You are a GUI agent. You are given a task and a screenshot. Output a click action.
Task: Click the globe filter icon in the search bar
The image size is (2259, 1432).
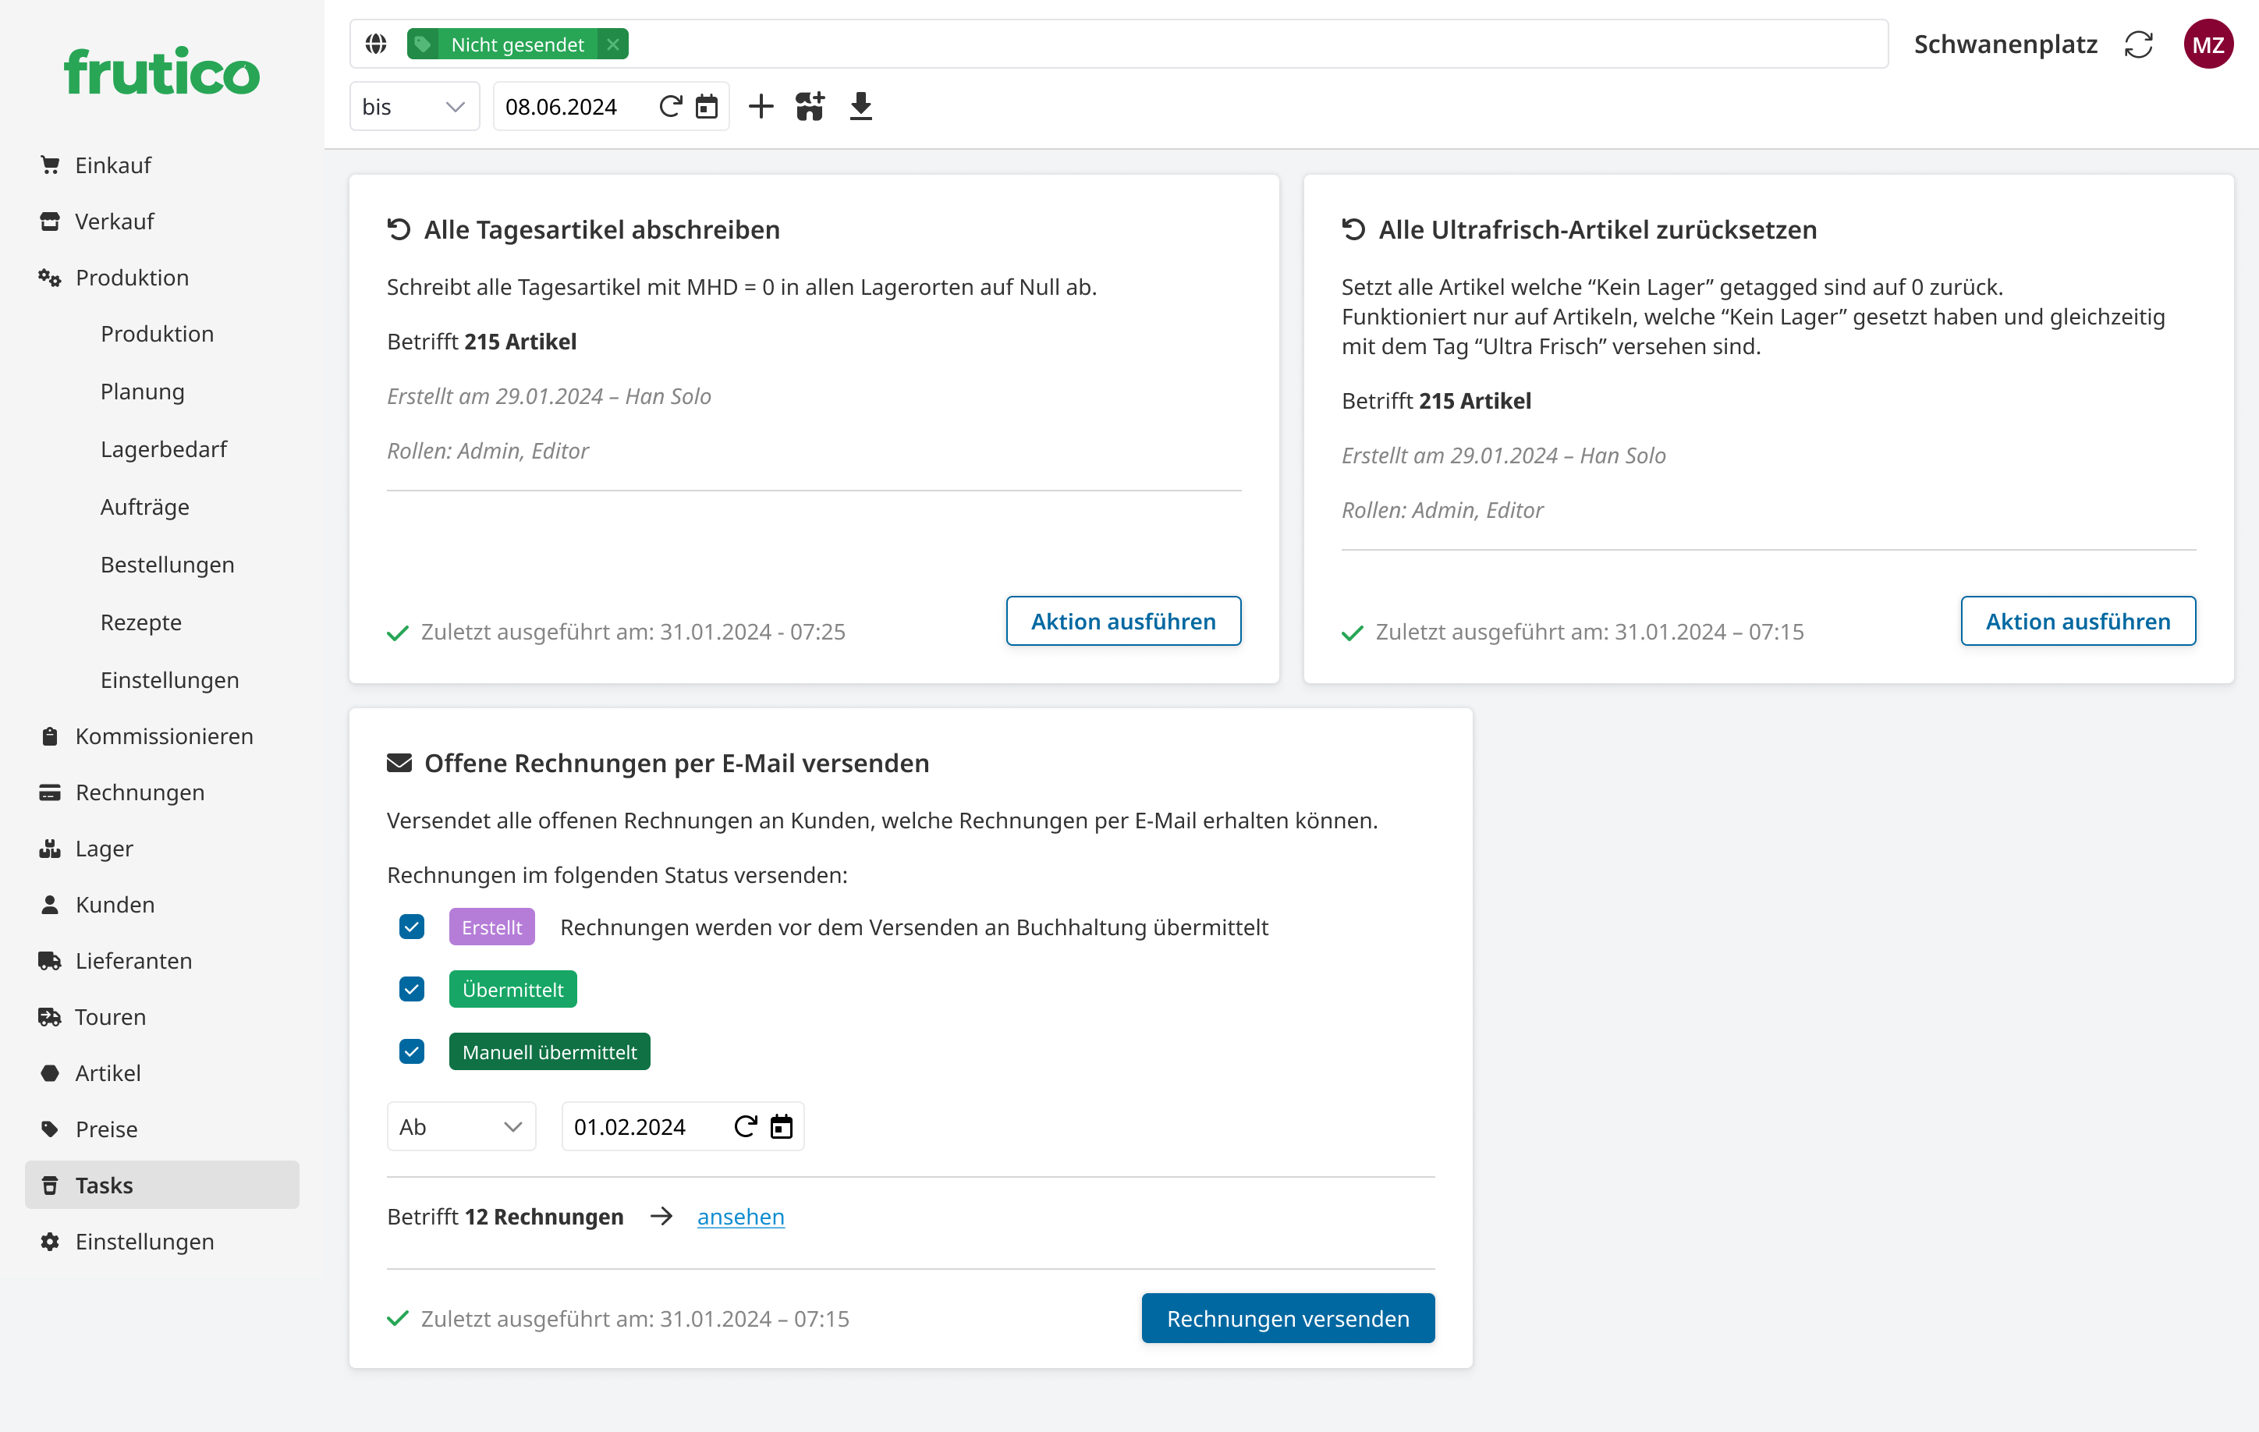(x=375, y=43)
